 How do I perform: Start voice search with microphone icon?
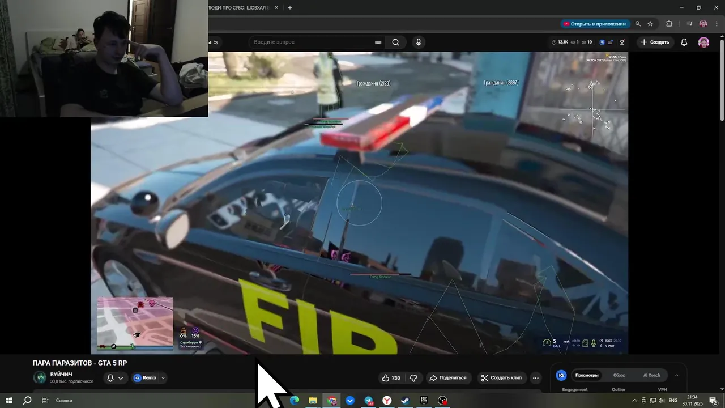[419, 42]
